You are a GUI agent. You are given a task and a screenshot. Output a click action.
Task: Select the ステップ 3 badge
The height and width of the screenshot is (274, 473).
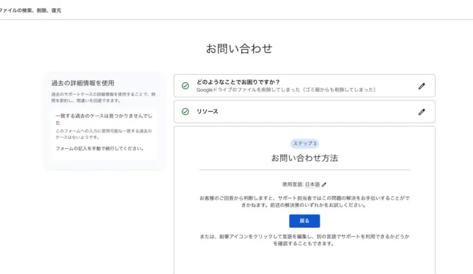tap(304, 143)
